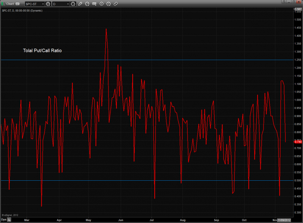Click the symbol settings gear icon
This screenshot has width=303, height=223.
pyautogui.click(x=48, y=4)
